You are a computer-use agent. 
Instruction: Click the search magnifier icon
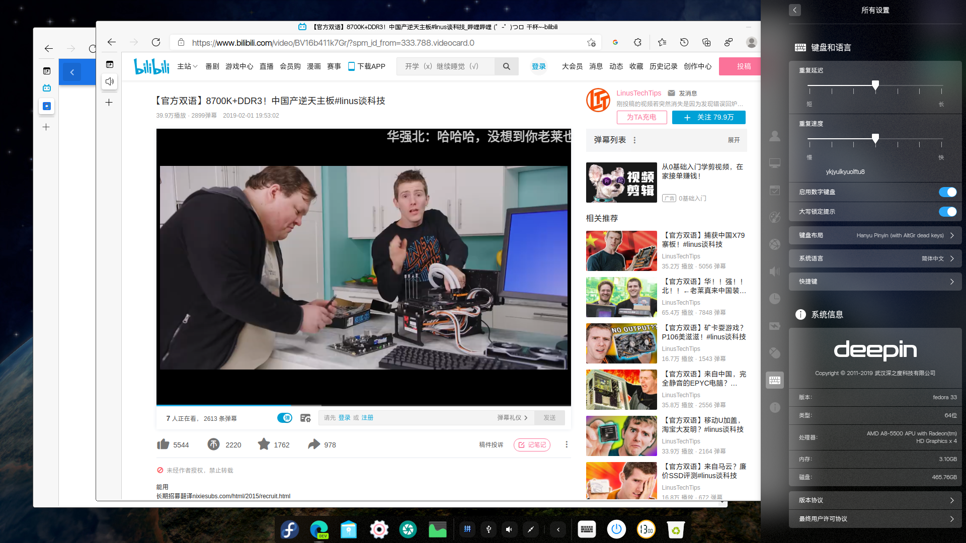[x=506, y=66]
